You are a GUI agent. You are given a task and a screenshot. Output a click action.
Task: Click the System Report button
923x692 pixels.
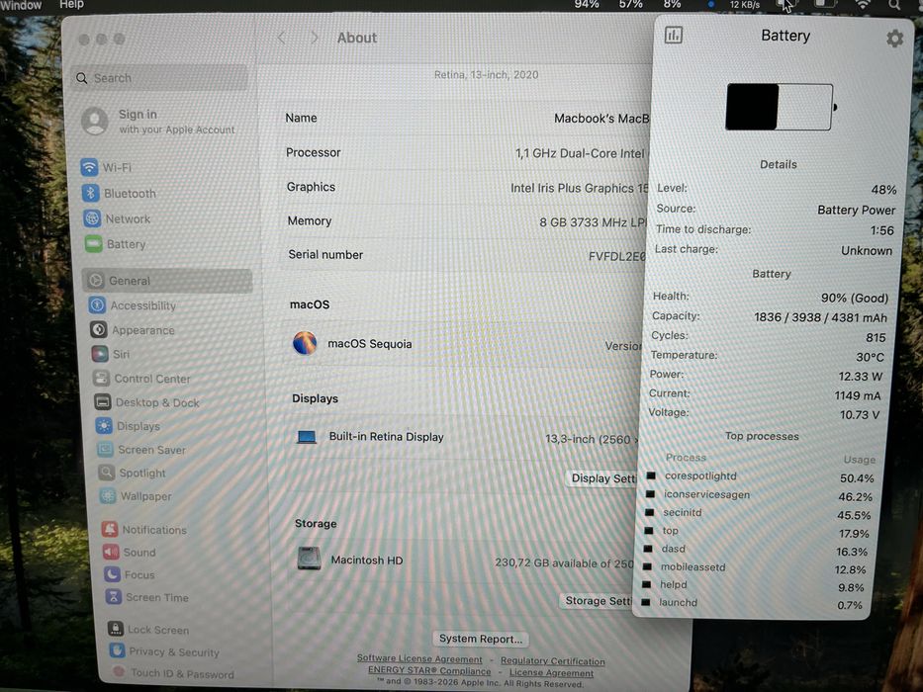[x=481, y=639]
